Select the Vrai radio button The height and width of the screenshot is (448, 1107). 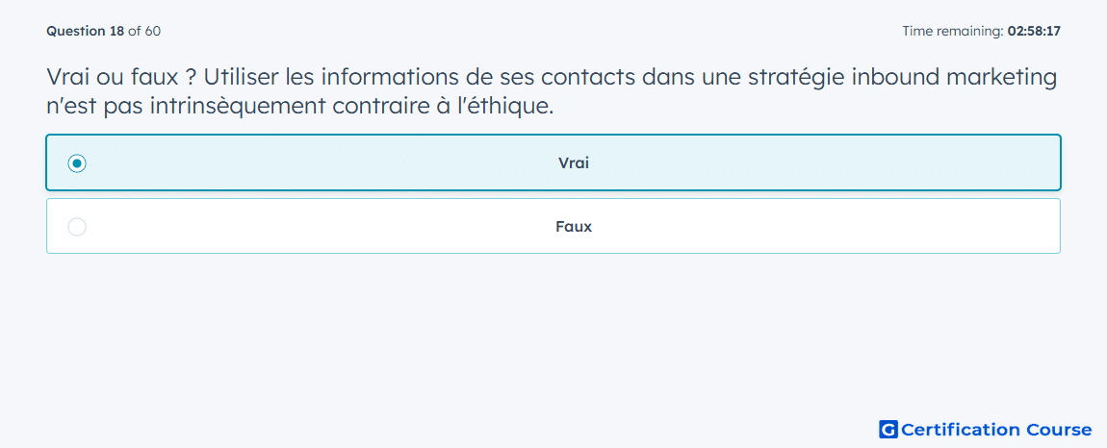[x=77, y=163]
